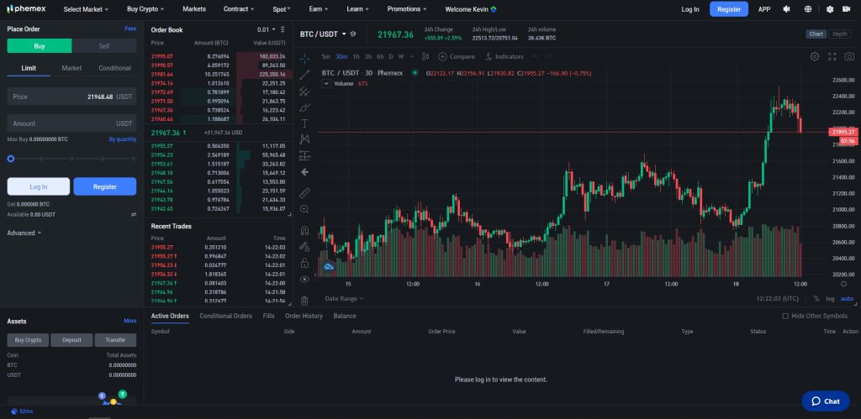Open the Order History tab

pos(304,316)
